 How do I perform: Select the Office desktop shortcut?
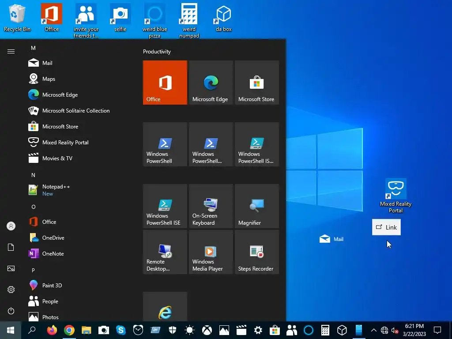tap(52, 18)
